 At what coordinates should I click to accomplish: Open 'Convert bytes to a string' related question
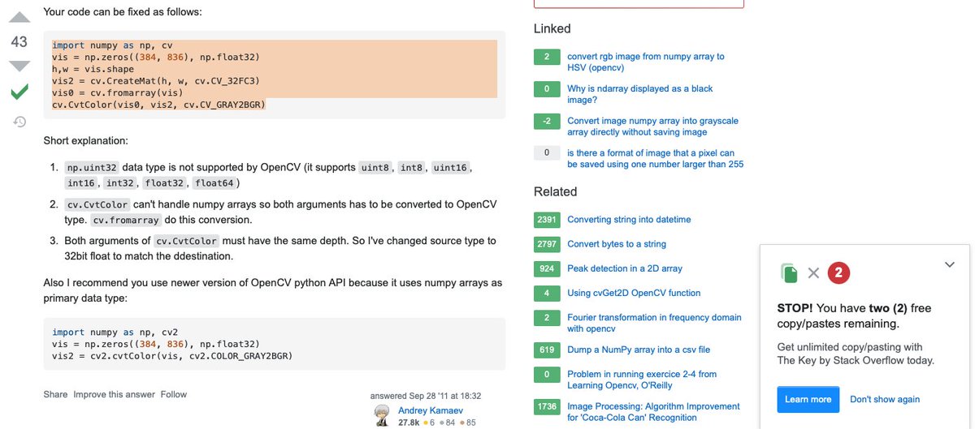click(x=616, y=244)
